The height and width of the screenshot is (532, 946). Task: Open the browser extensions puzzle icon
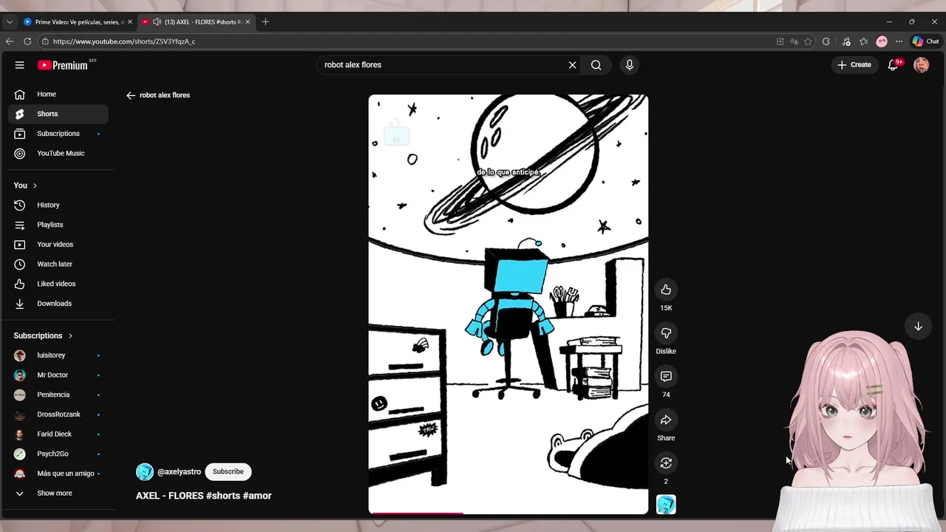(826, 41)
